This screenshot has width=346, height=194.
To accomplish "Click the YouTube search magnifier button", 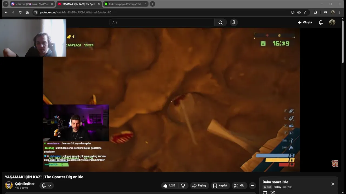I will pos(221,22).
